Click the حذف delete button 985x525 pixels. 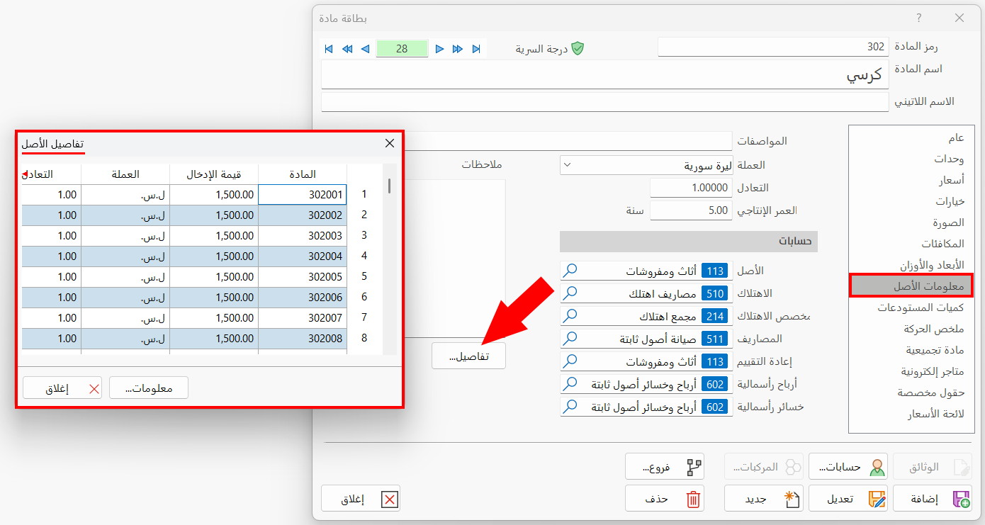(x=665, y=498)
